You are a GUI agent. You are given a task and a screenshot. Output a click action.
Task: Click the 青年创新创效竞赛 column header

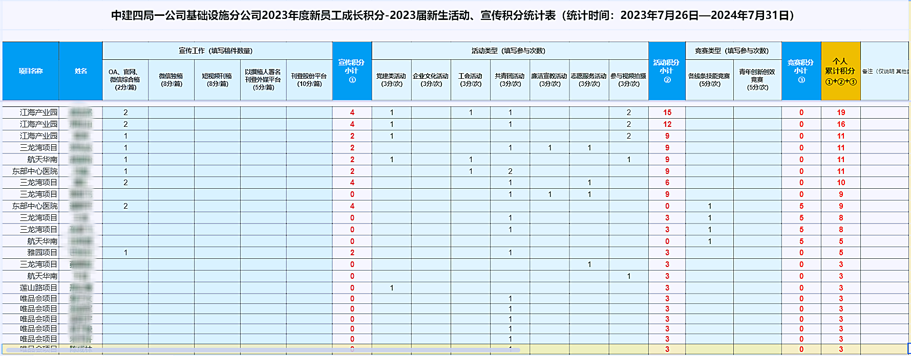(757, 80)
